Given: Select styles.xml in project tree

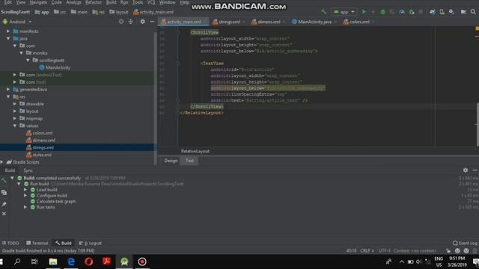Looking at the screenshot, I should point(39,155).
